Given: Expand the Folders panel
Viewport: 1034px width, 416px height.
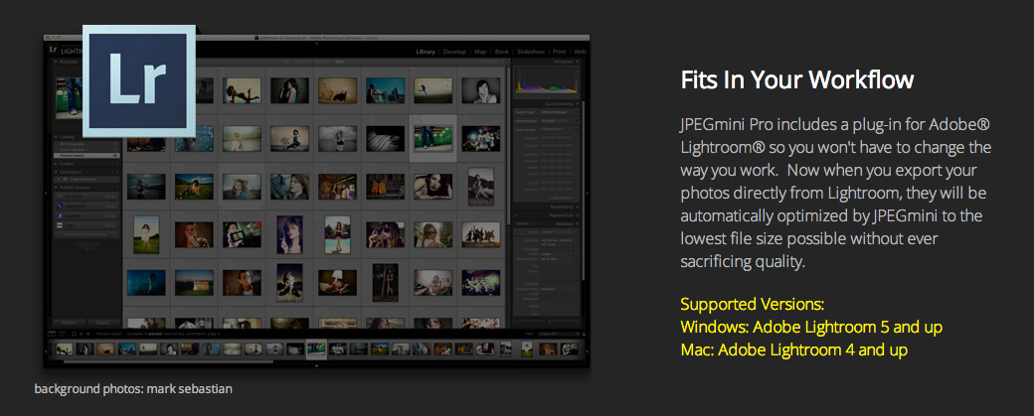Looking at the screenshot, I should [x=56, y=163].
